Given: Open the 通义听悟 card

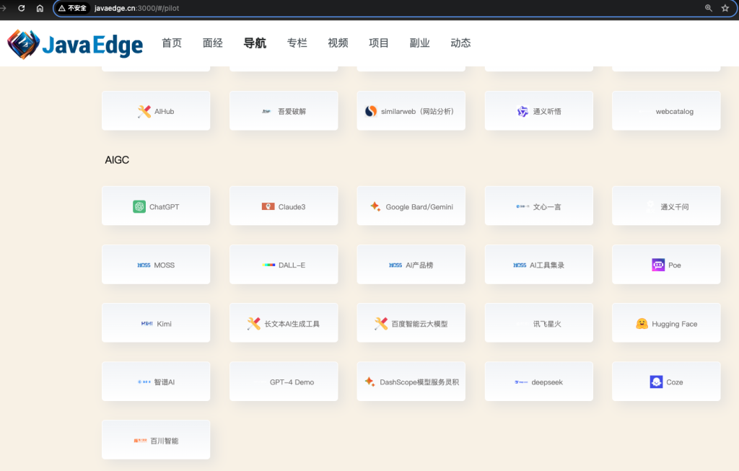Looking at the screenshot, I should click(538, 110).
